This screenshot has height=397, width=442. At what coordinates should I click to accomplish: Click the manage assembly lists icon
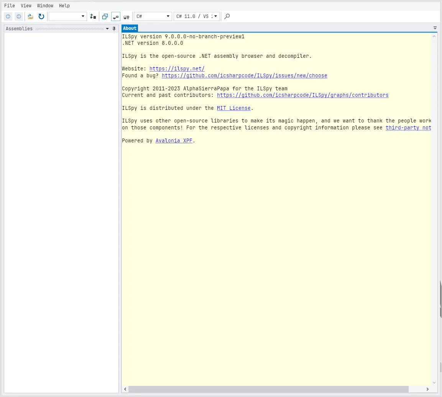(93, 16)
